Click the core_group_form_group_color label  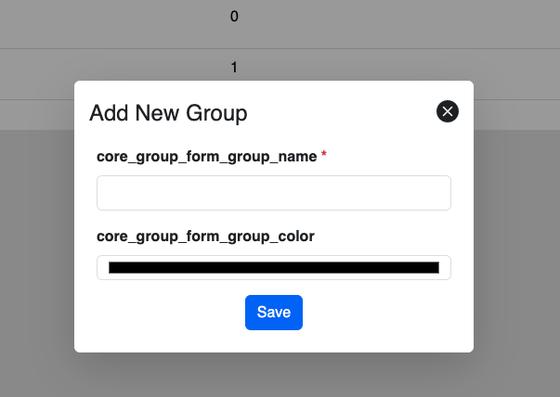[x=205, y=237]
